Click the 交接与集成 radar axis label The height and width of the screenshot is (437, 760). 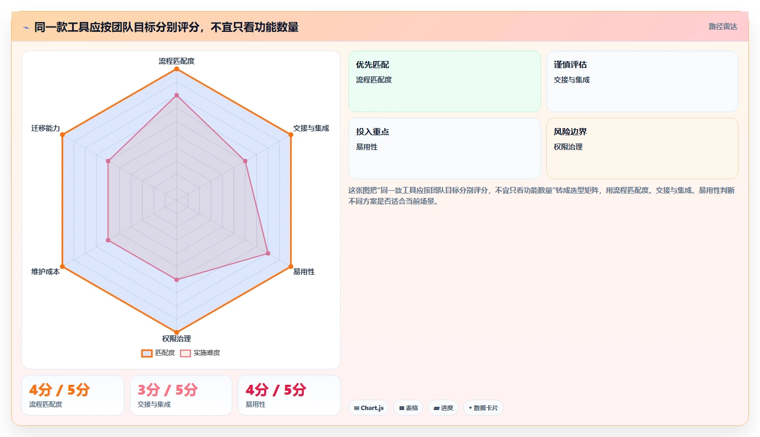tap(311, 128)
